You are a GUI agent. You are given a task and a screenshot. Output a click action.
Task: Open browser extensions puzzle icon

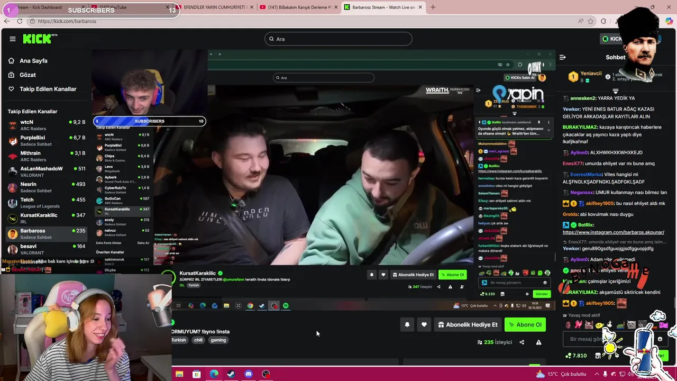(x=603, y=21)
